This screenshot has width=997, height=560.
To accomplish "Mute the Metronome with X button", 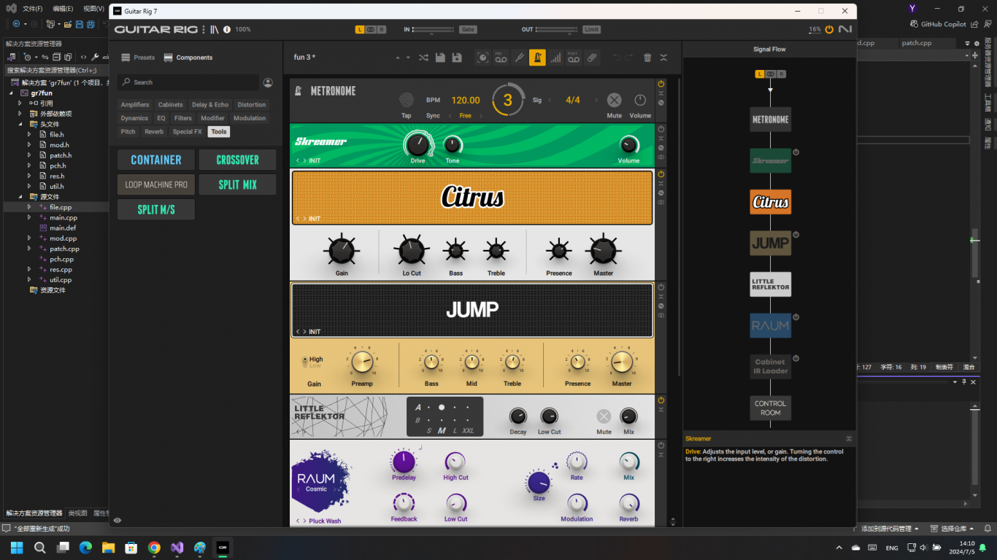I will point(615,100).
